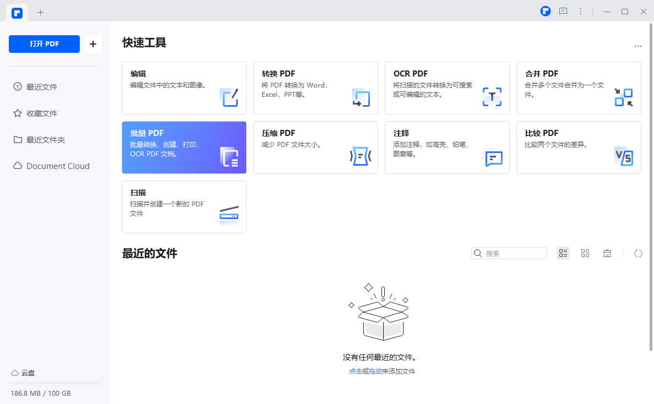This screenshot has height=404, width=654.
Task: Select list view for recent files
Action: [563, 253]
